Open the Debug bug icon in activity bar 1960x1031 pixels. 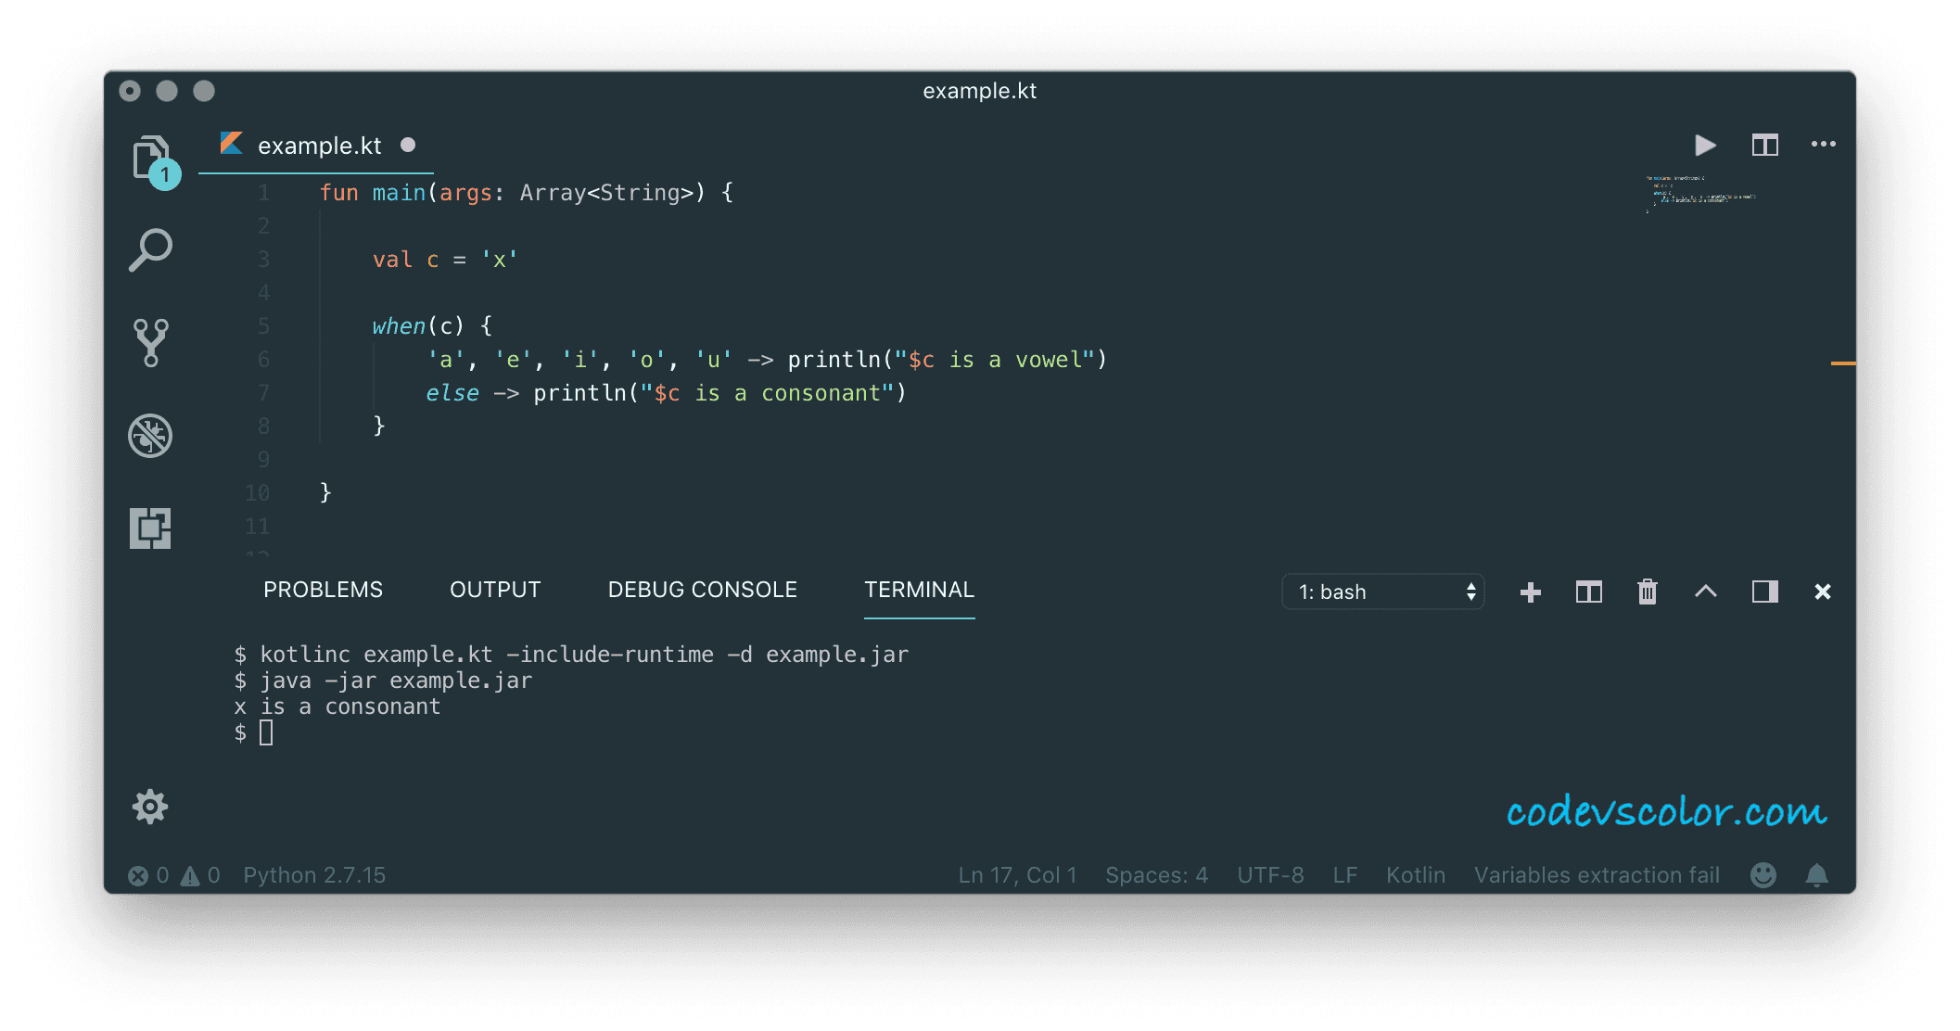pyautogui.click(x=150, y=436)
